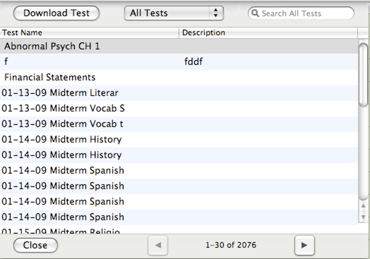Image resolution: width=370 pixels, height=259 pixels.
Task: Click the scrollbar up arrow
Action: 363,206
